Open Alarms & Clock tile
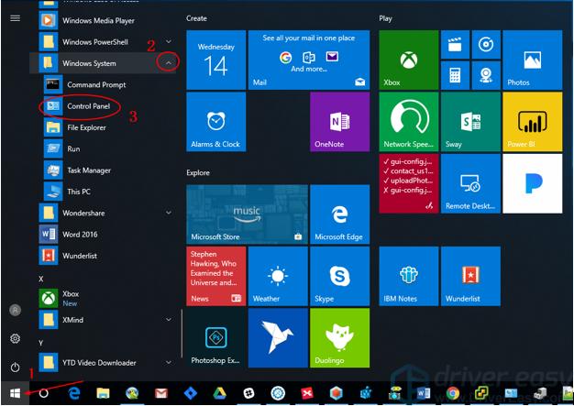Viewport: 574px width, 406px height. (x=215, y=121)
